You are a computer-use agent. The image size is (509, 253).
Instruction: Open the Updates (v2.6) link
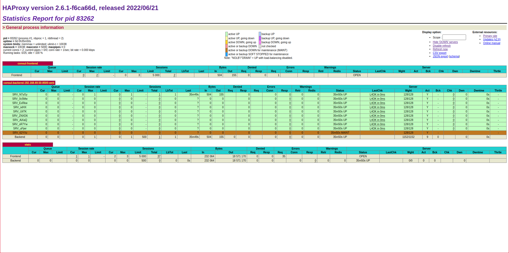492,40
